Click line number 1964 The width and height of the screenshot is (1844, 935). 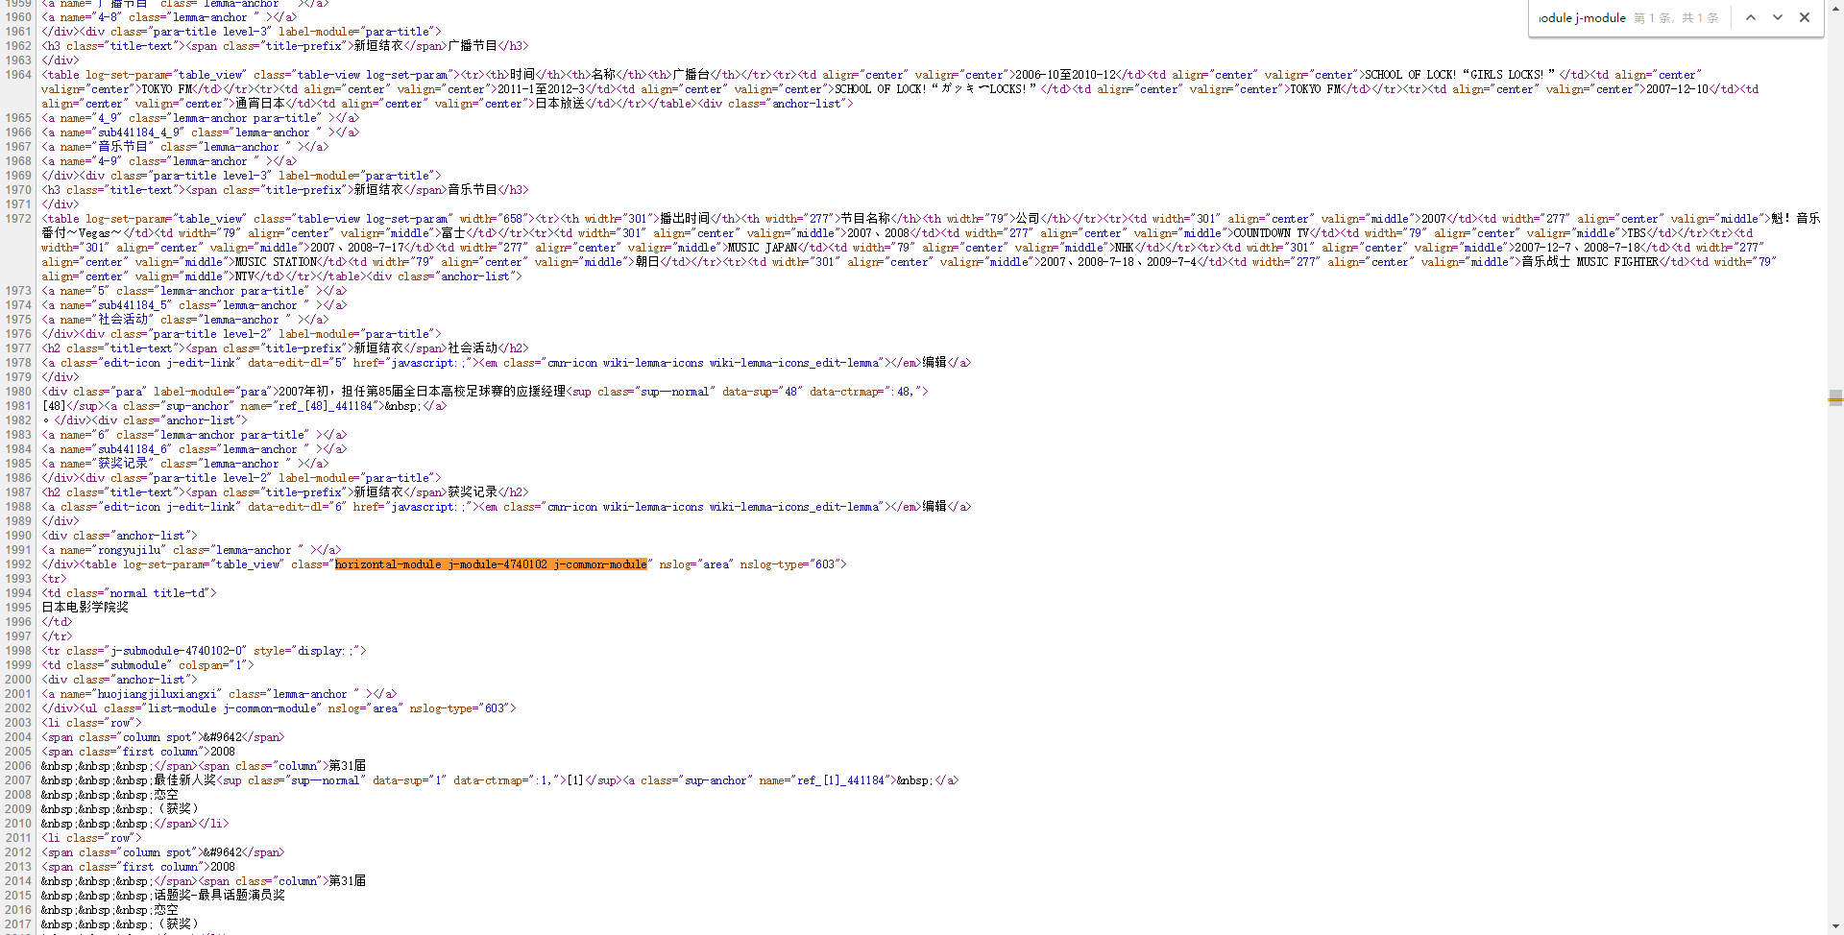point(18,75)
